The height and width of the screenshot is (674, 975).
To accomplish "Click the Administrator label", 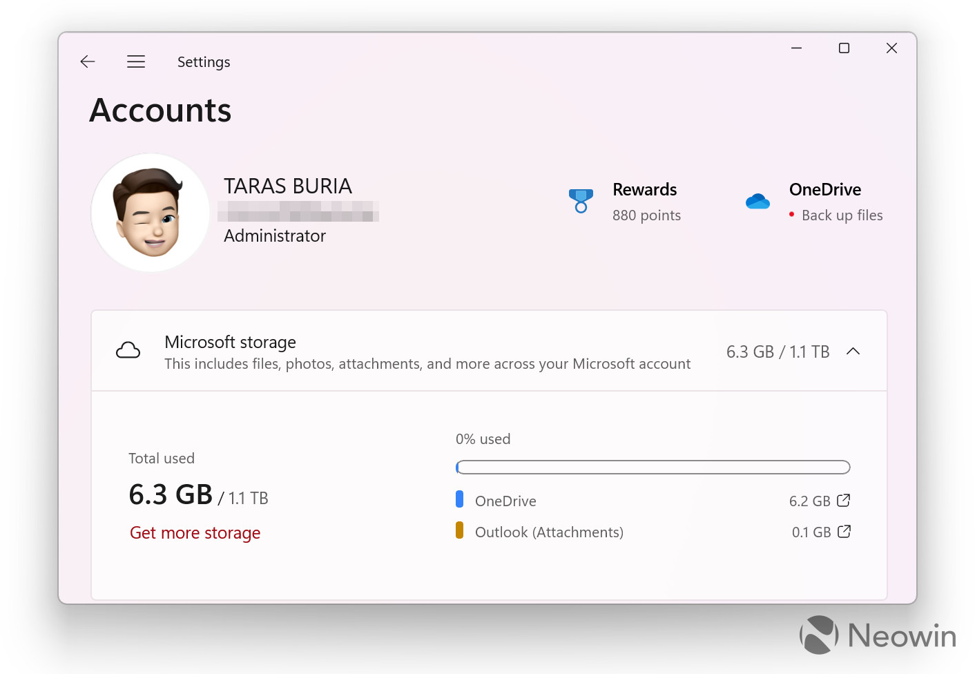I will click(275, 235).
